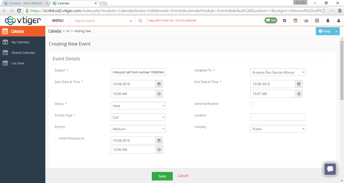Click the free trial subscribe link

pos(172,20)
